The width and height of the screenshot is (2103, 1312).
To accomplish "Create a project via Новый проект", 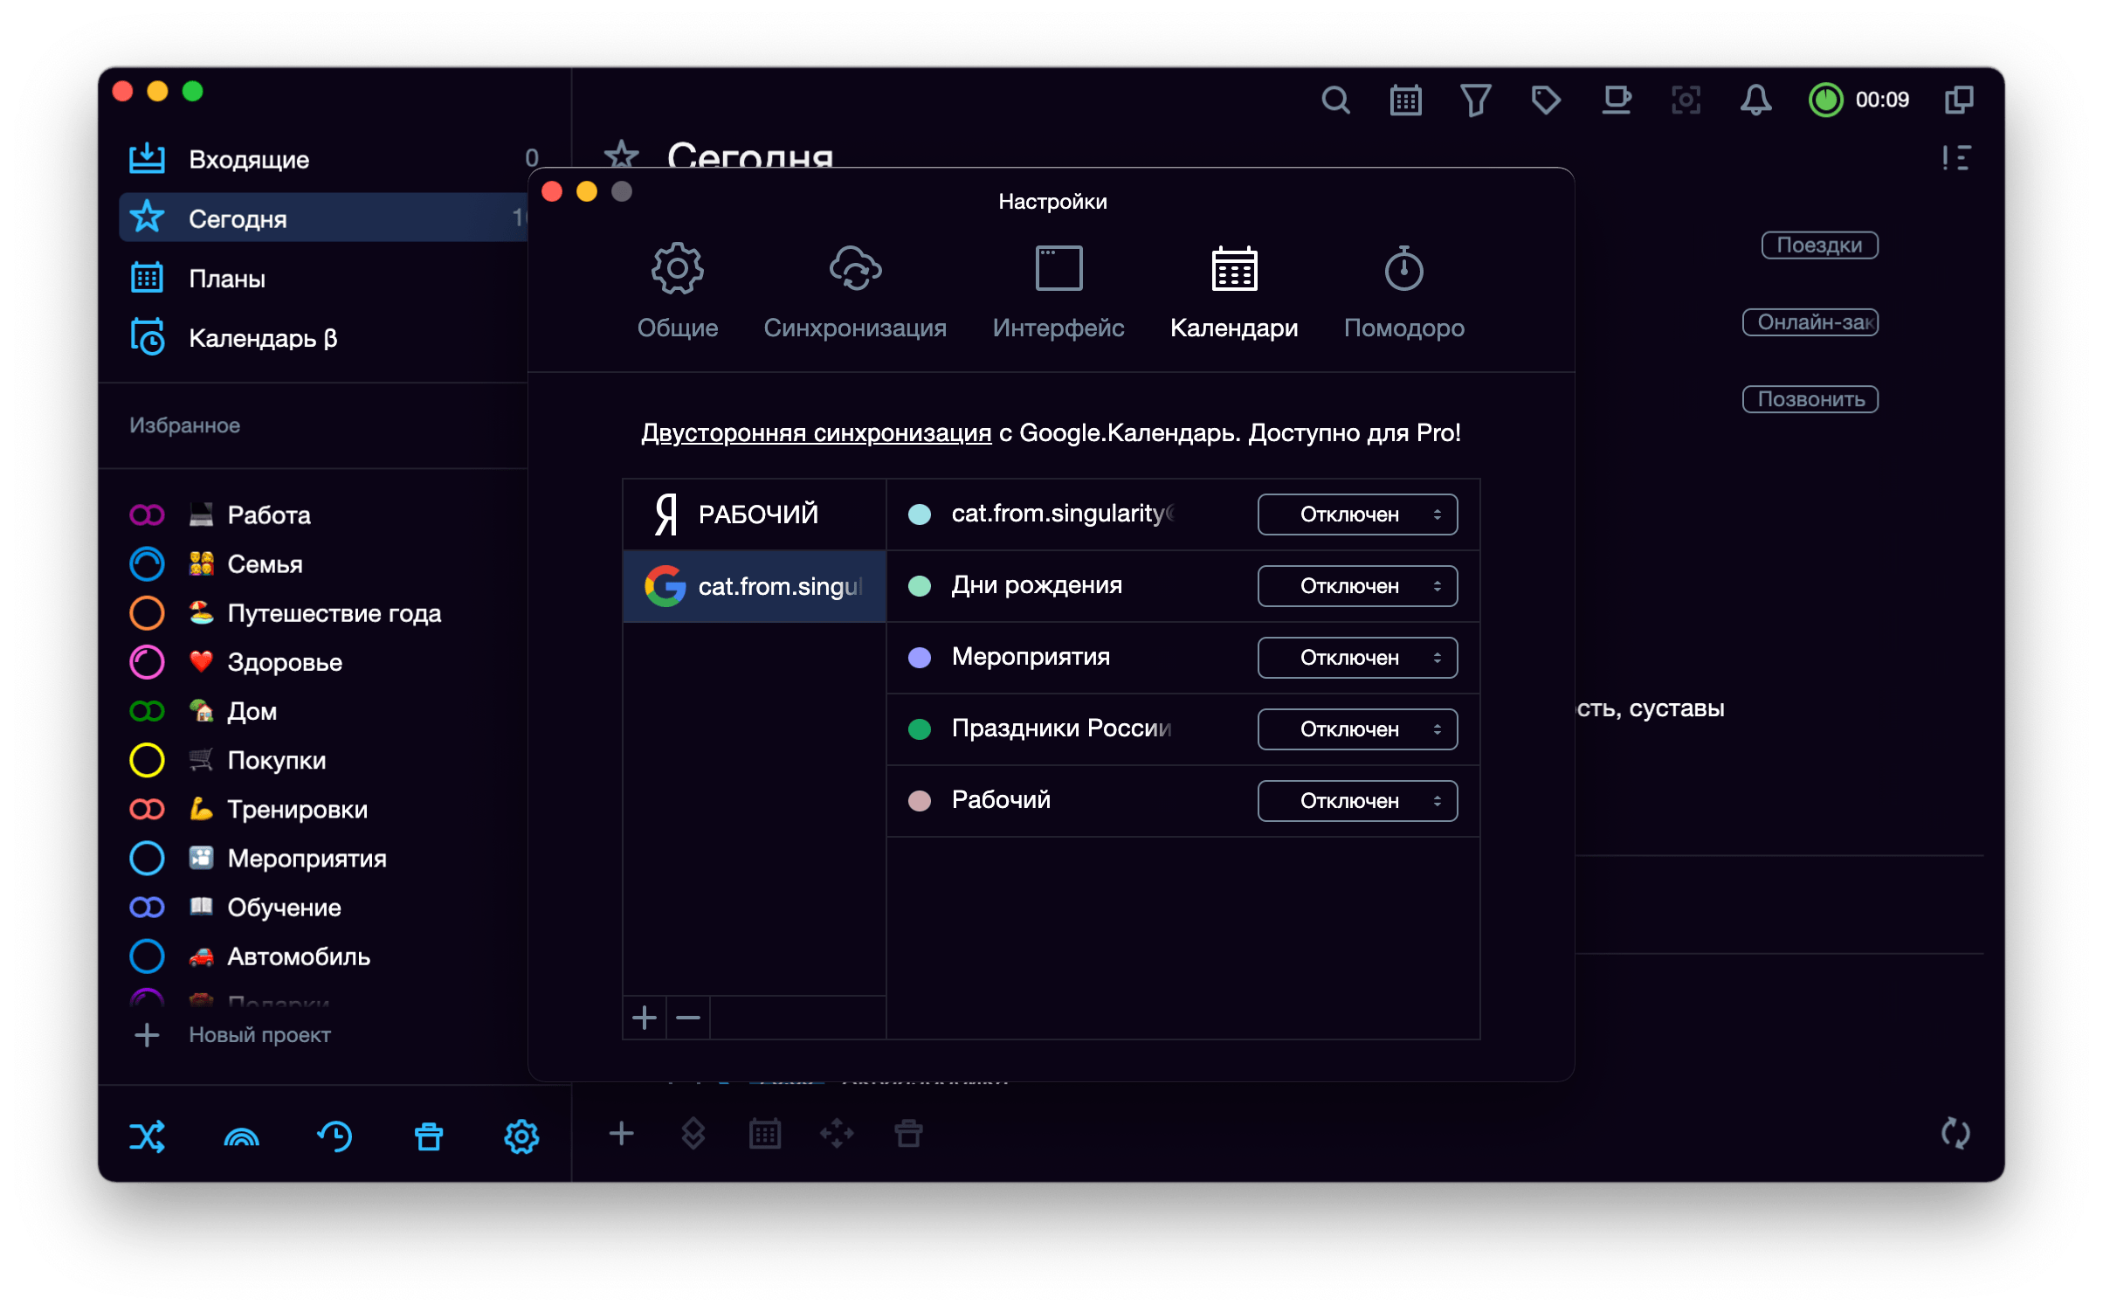I will (x=232, y=1035).
